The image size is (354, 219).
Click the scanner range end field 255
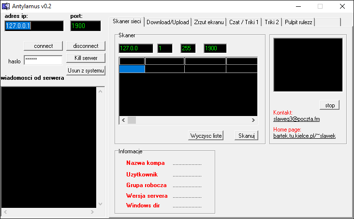pos(190,48)
